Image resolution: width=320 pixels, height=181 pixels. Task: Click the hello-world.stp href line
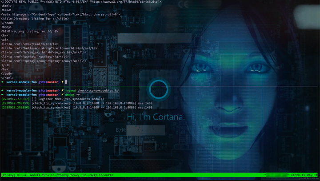click(x=49, y=48)
